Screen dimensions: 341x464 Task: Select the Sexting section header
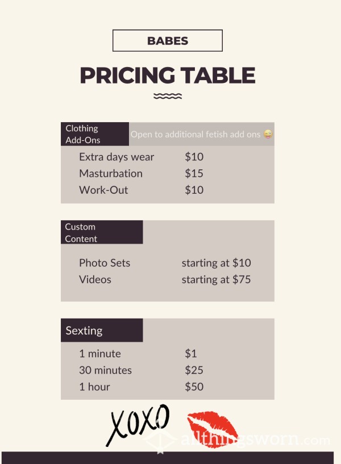pos(102,330)
